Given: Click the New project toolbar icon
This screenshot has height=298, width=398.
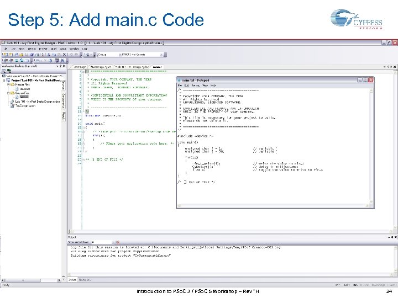Looking at the screenshot, I should point(6,55).
